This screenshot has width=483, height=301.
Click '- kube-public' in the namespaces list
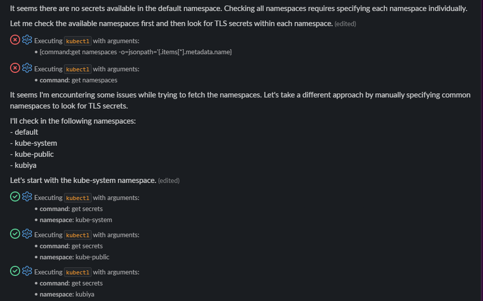coord(32,154)
